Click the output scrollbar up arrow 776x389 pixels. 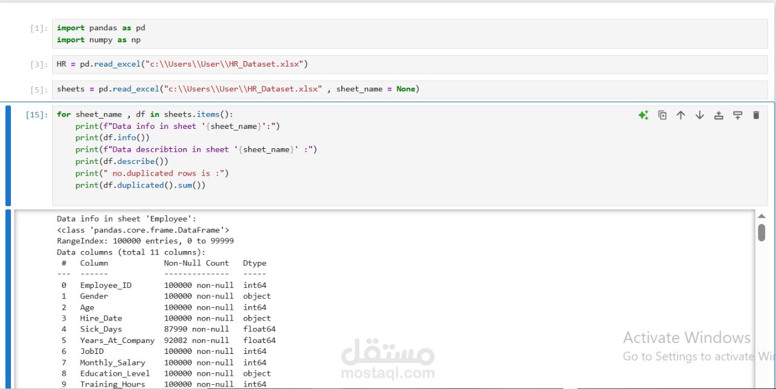[x=761, y=215]
